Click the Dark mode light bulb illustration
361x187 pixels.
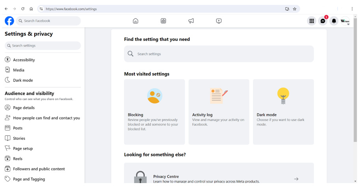point(283,96)
